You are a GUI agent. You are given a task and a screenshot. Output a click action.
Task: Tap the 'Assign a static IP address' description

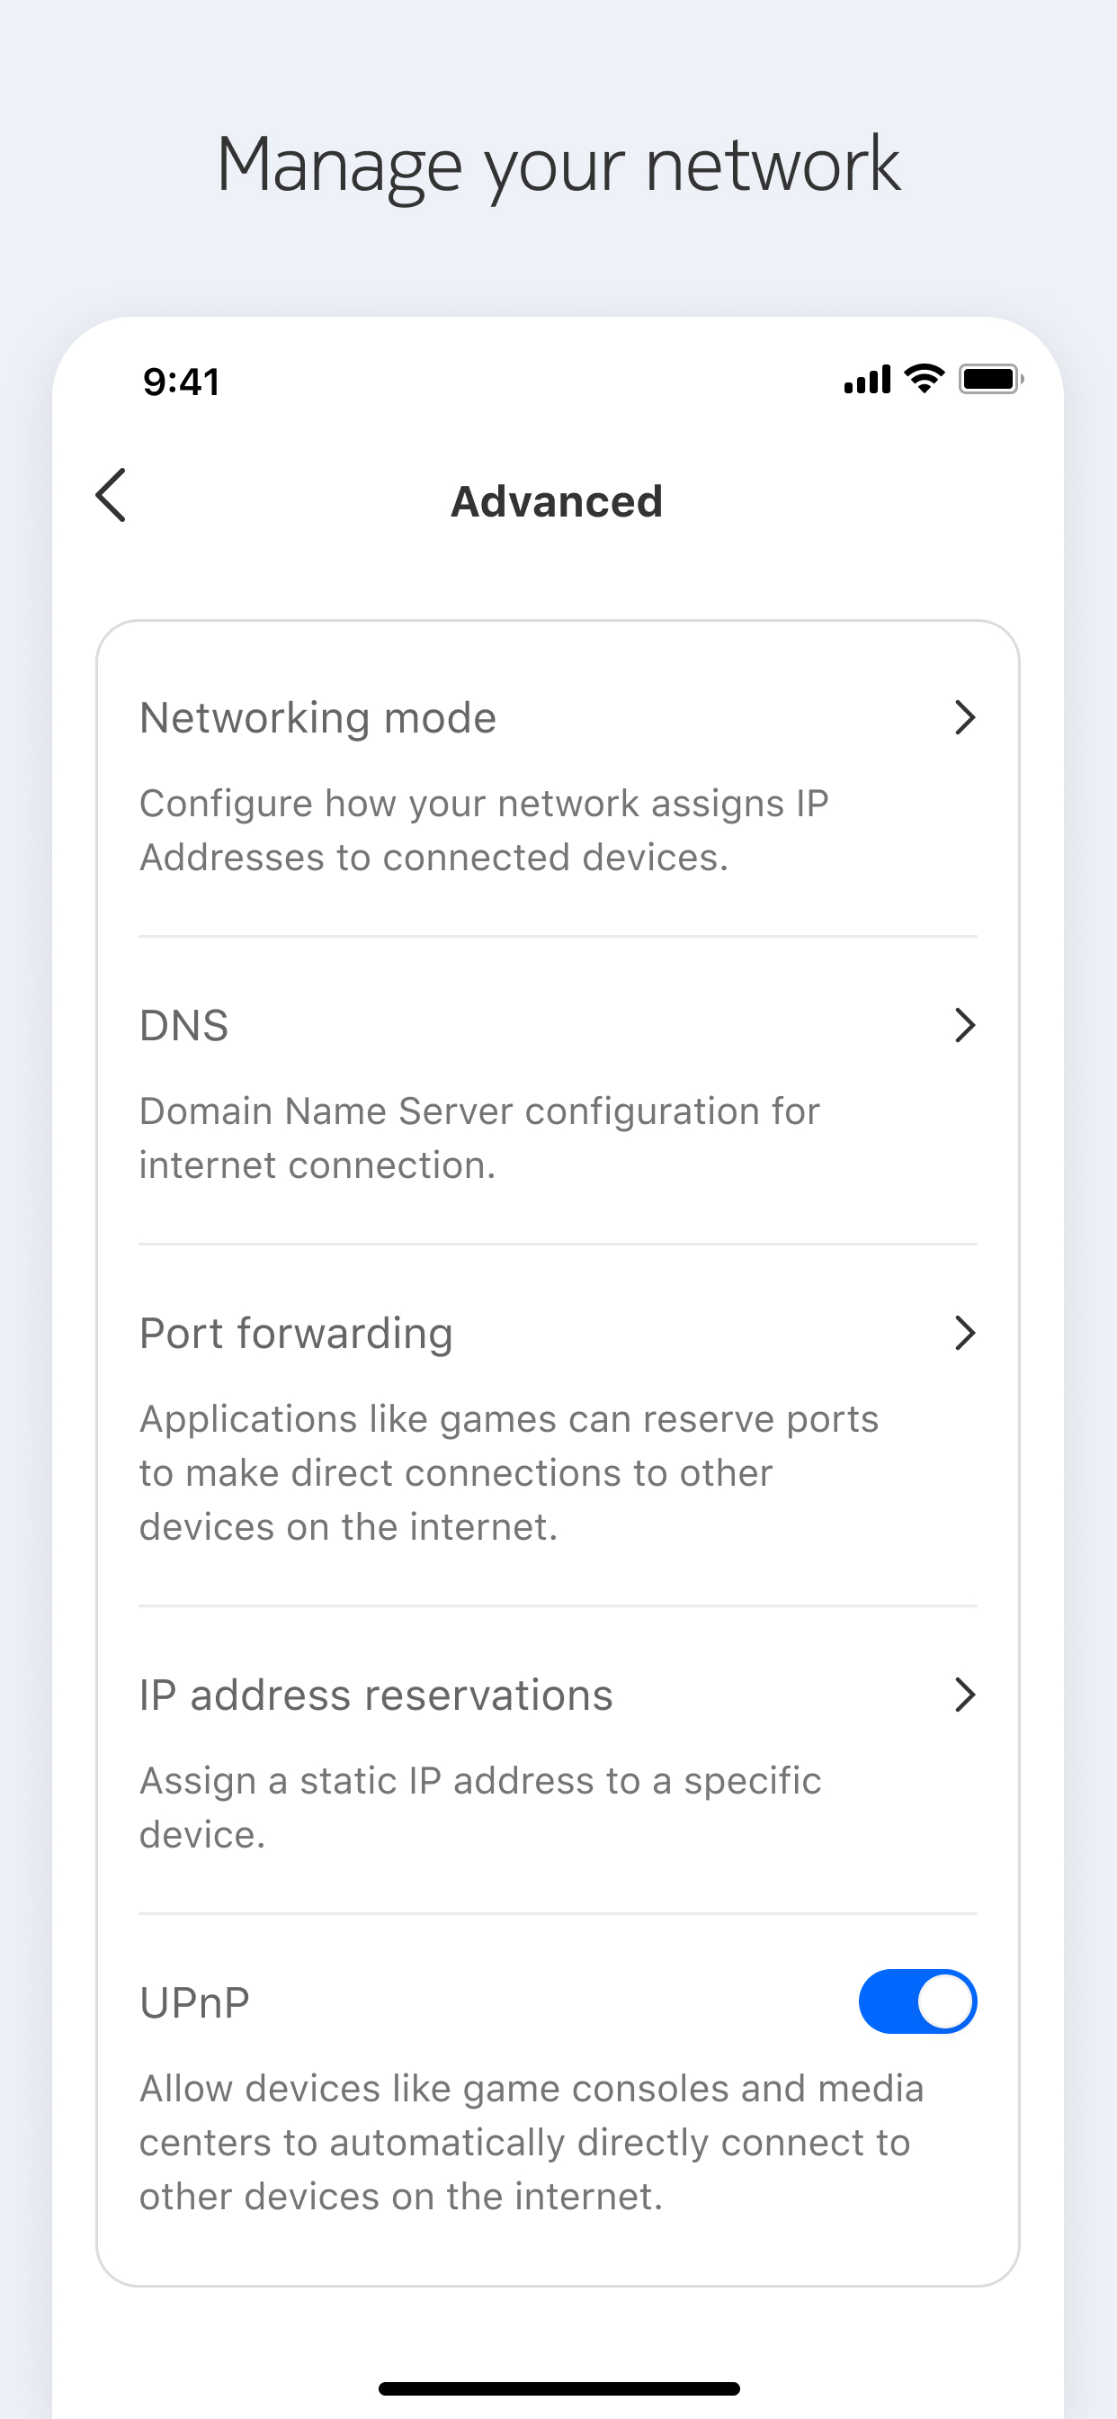coord(479,1807)
